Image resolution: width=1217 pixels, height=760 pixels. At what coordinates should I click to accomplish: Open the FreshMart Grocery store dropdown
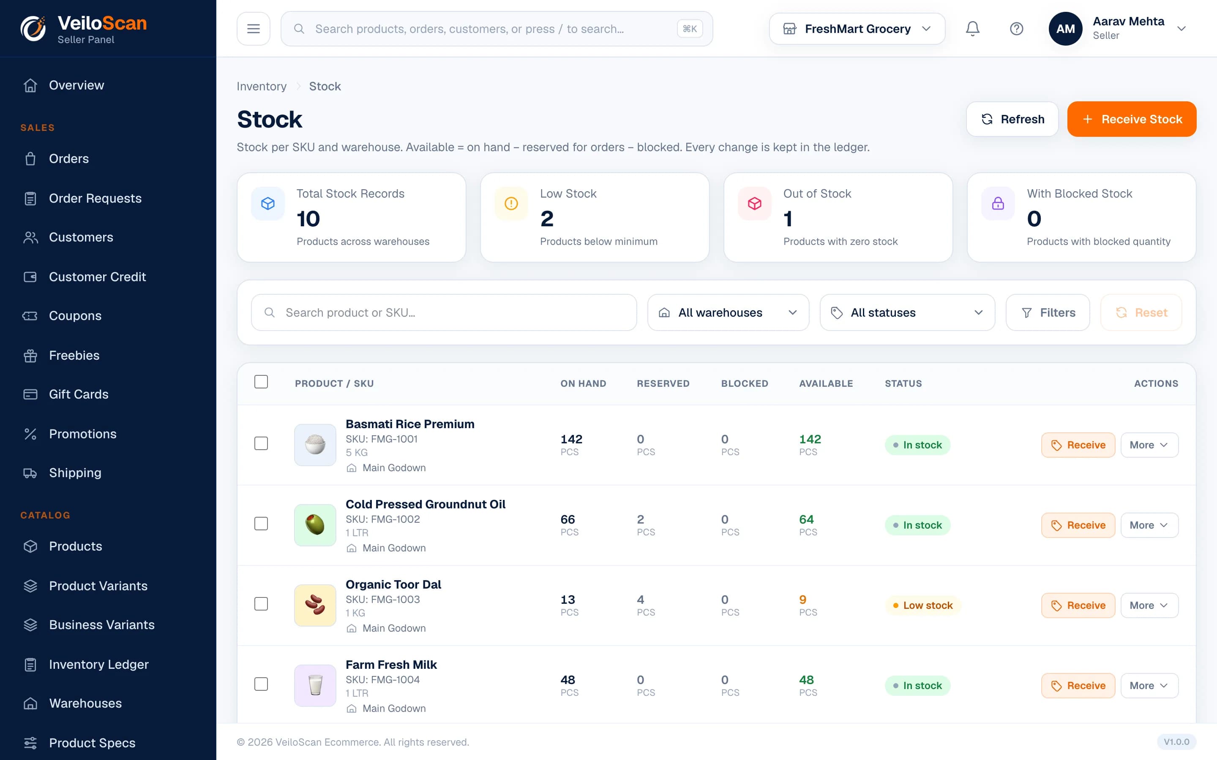(x=857, y=29)
